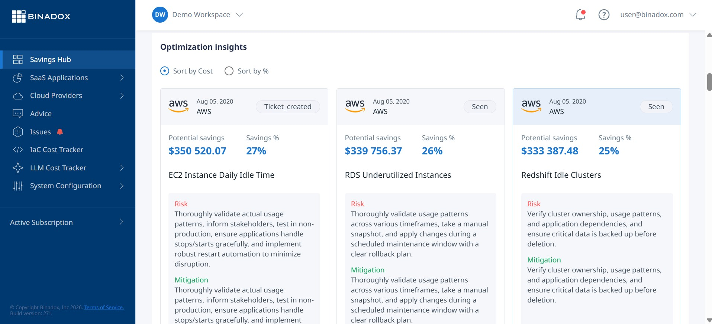Click the red bell next to Issues
Screen dimensions: 712x324
tap(60, 132)
